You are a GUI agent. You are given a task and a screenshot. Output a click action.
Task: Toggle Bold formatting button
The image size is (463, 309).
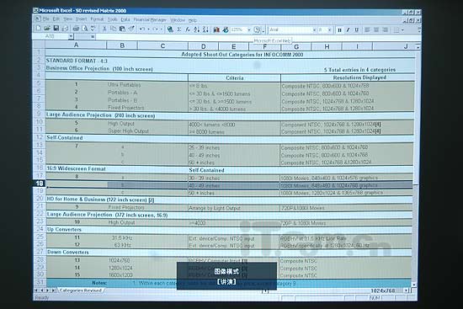click(x=339, y=30)
